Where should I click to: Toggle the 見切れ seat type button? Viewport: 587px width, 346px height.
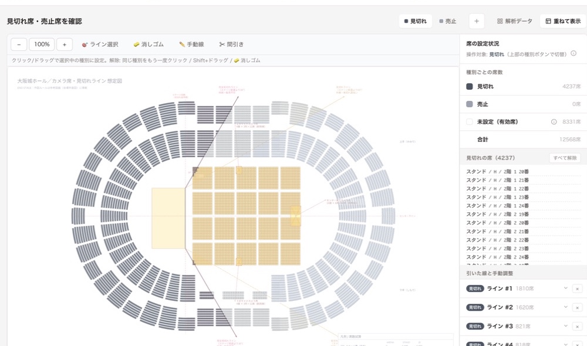[x=415, y=21]
